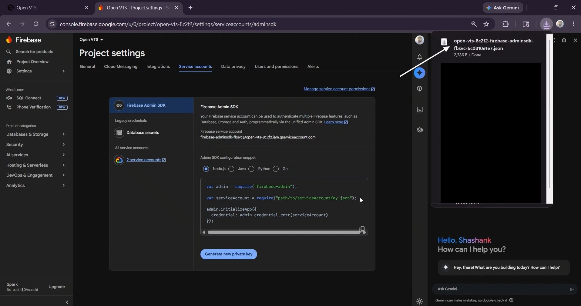Image resolution: width=581 pixels, height=306 pixels.
Task: Open the Gemini sparkle button in Firebase
Action: 420,73
